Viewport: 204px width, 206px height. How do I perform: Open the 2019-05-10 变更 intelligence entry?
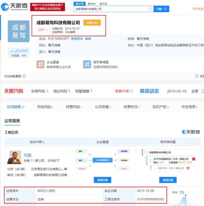[183, 91]
